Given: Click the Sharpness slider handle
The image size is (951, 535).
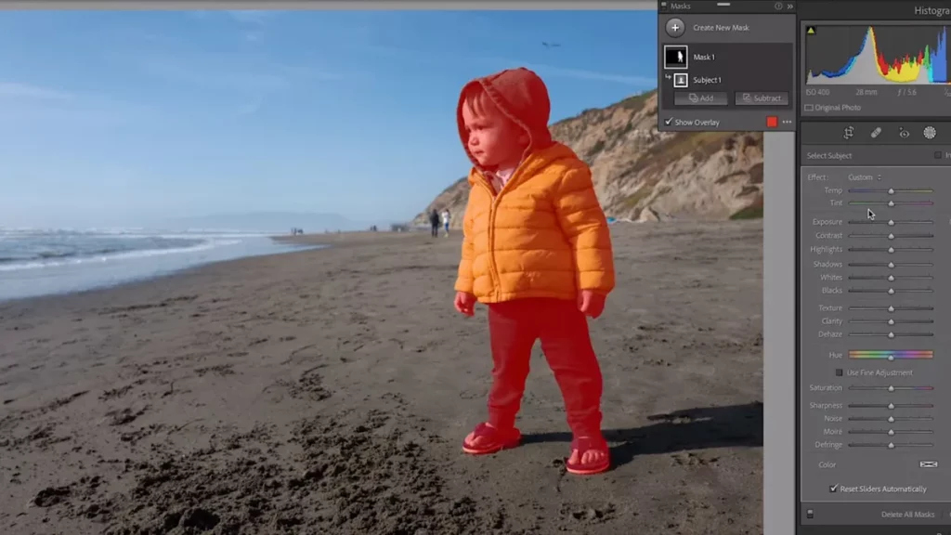Looking at the screenshot, I should pyautogui.click(x=891, y=406).
